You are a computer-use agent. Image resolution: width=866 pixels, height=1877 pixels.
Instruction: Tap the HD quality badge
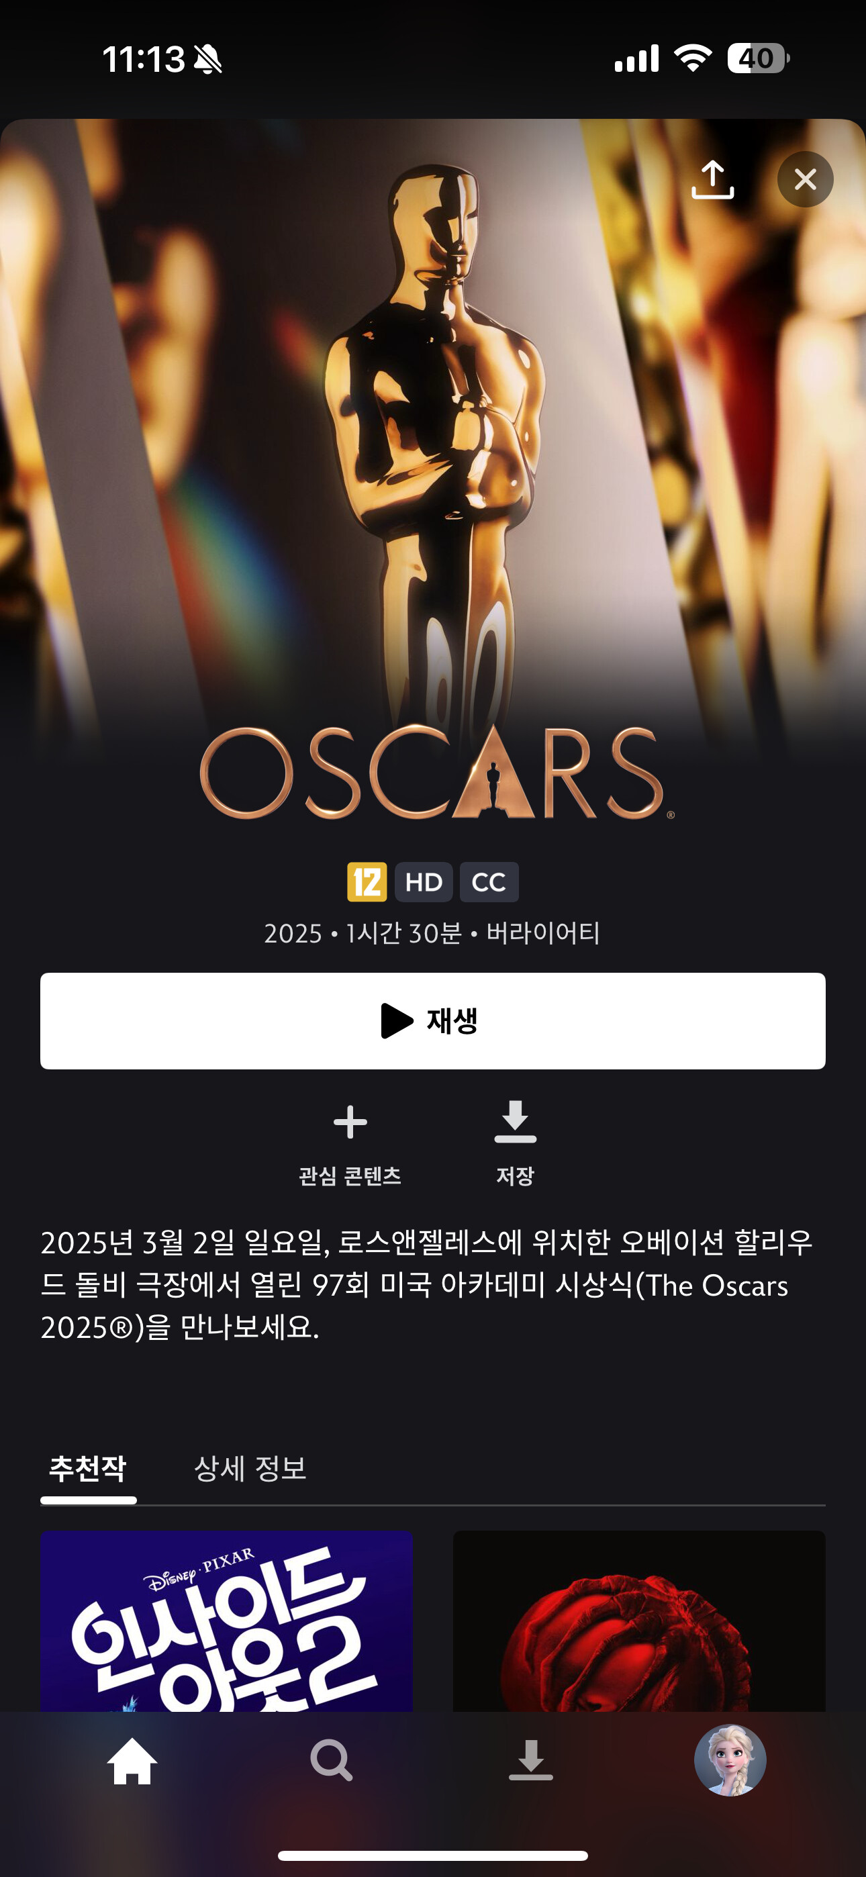click(x=424, y=881)
